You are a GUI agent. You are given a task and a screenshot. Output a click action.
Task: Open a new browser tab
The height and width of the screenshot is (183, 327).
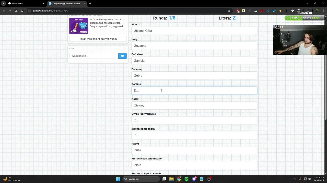point(90,4)
